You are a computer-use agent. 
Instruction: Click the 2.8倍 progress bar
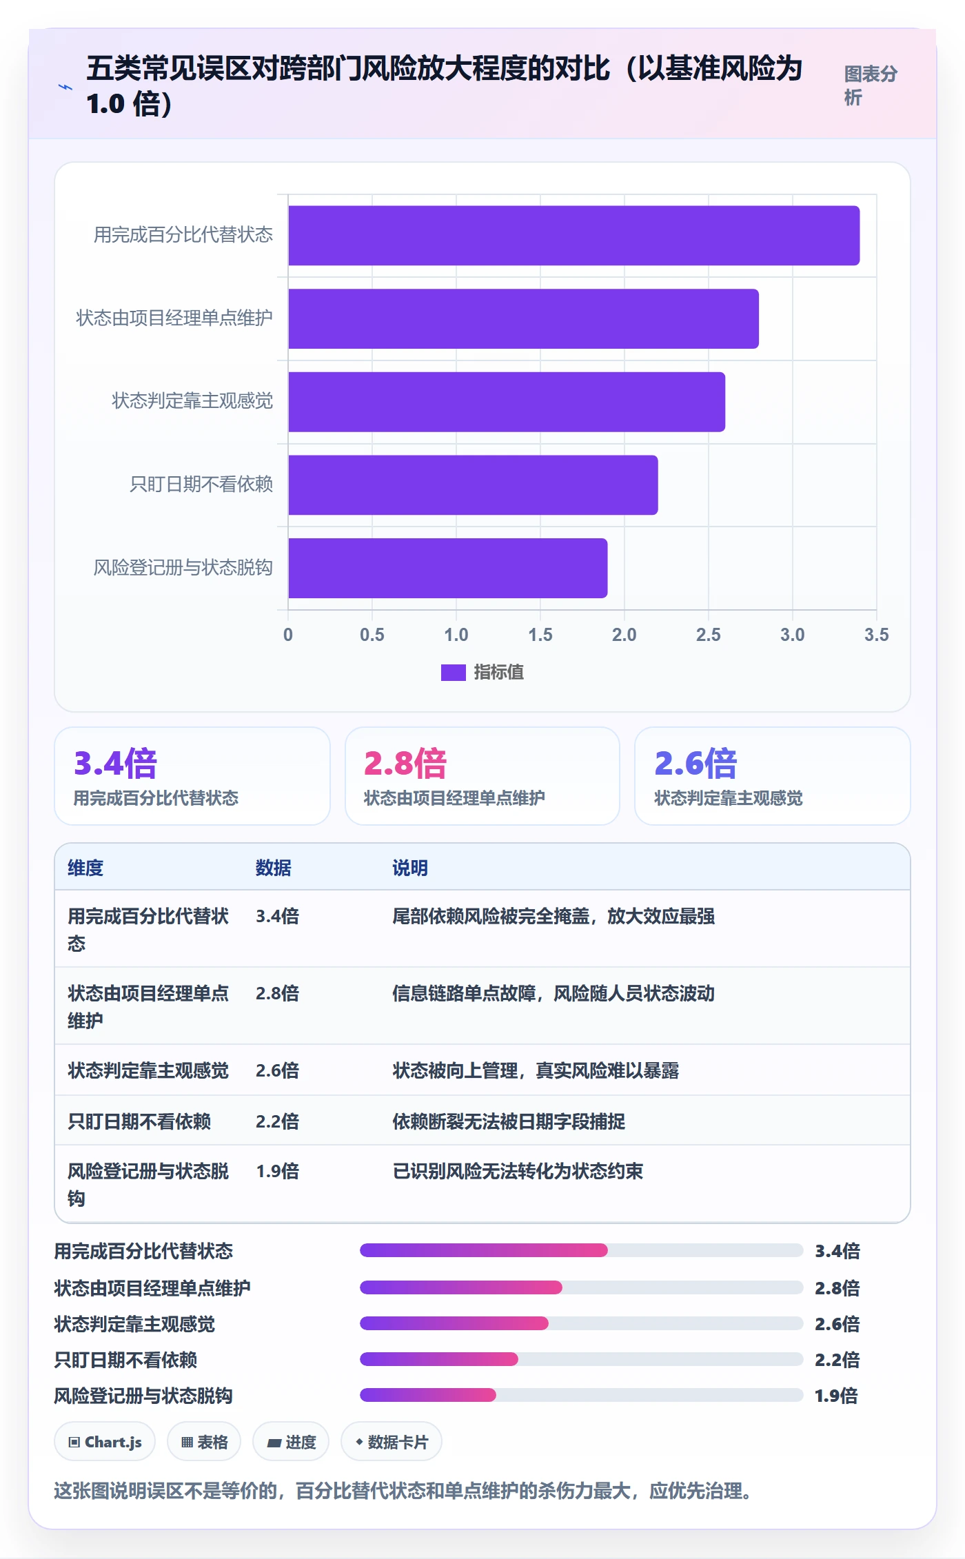click(x=581, y=1287)
